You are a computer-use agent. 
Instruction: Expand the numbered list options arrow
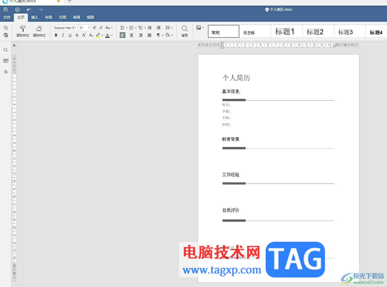coord(136,28)
